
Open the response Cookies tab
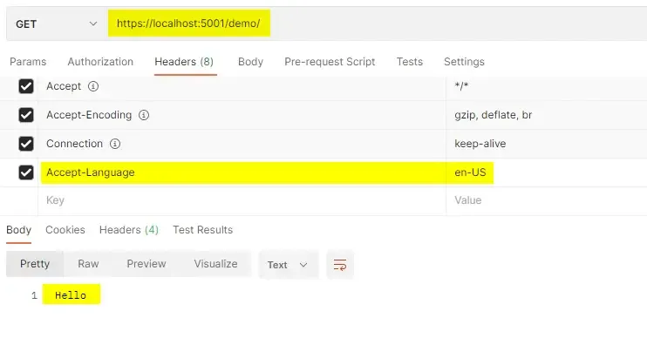click(65, 230)
